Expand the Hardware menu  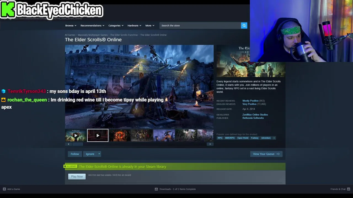point(134,26)
